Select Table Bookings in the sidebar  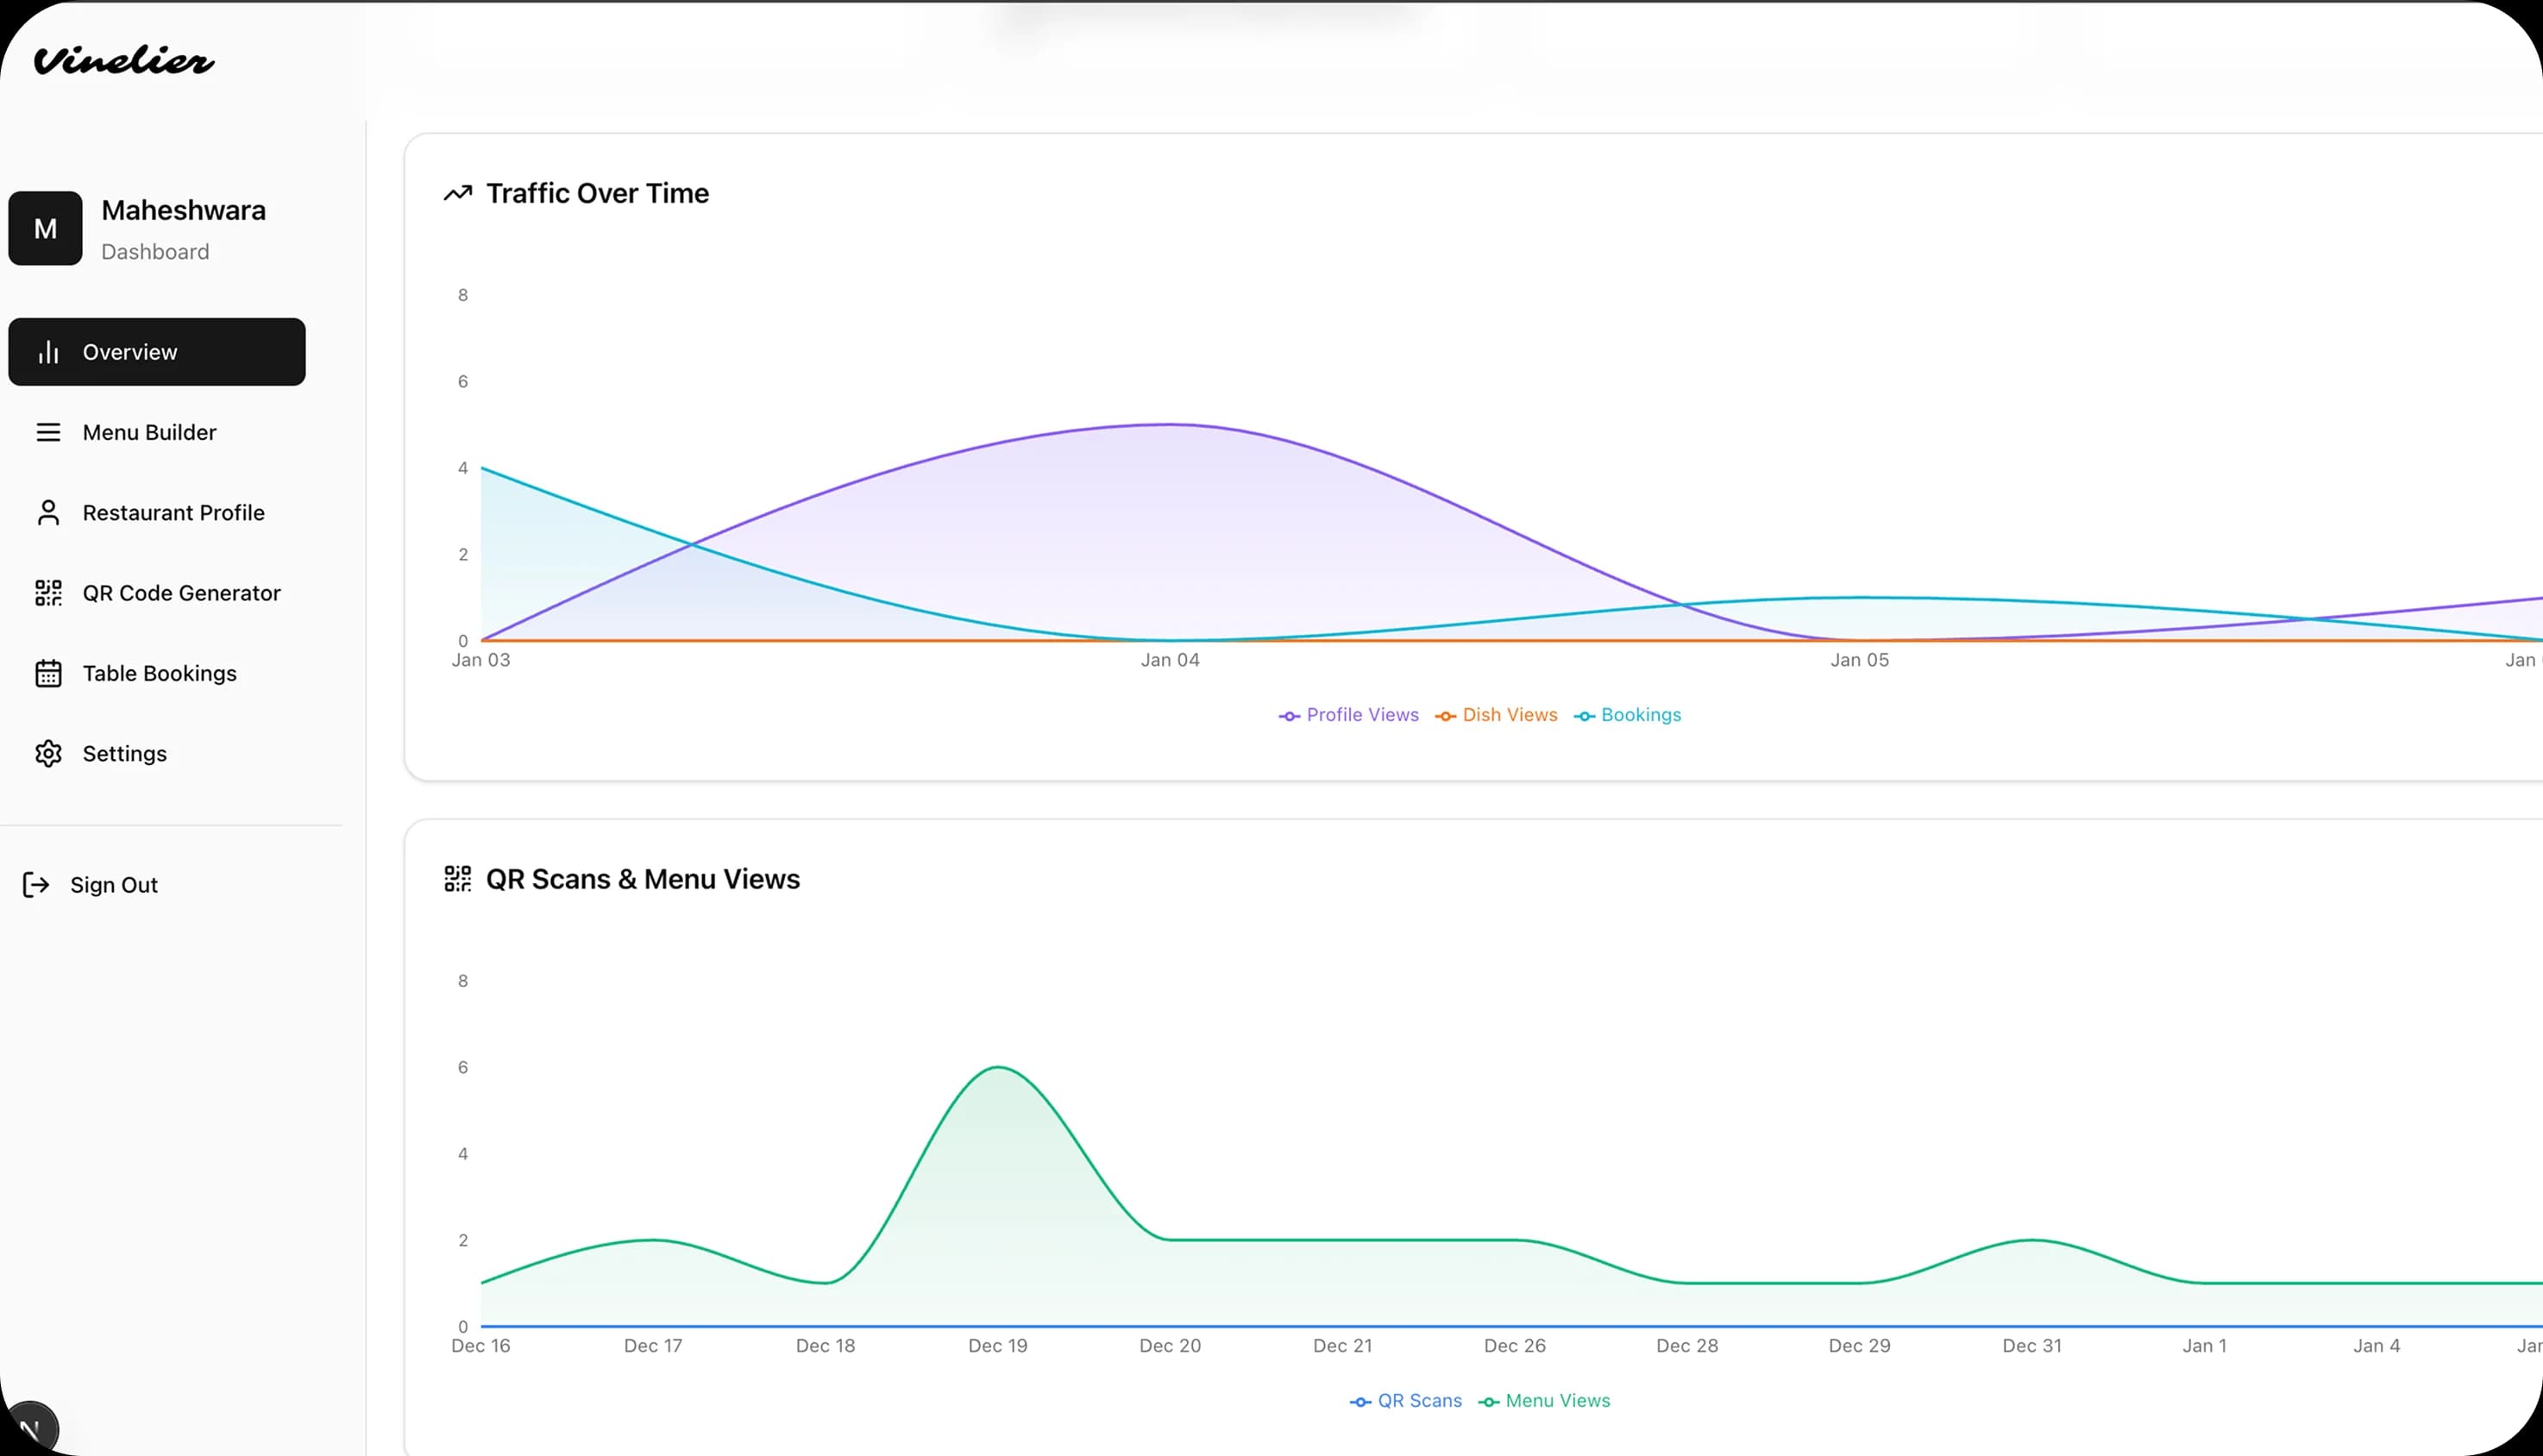[158, 673]
